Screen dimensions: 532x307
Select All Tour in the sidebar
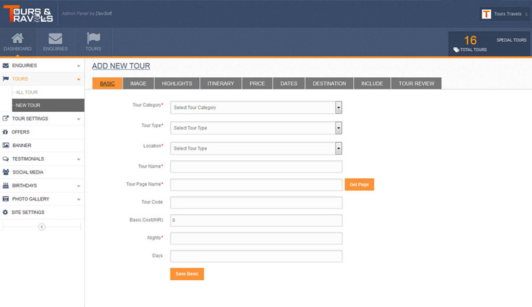click(27, 93)
